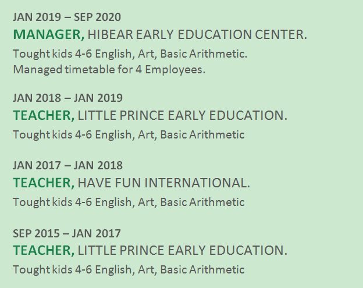Click the "JAN 2017 – JAN 2018" date line

pyautogui.click(x=67, y=165)
